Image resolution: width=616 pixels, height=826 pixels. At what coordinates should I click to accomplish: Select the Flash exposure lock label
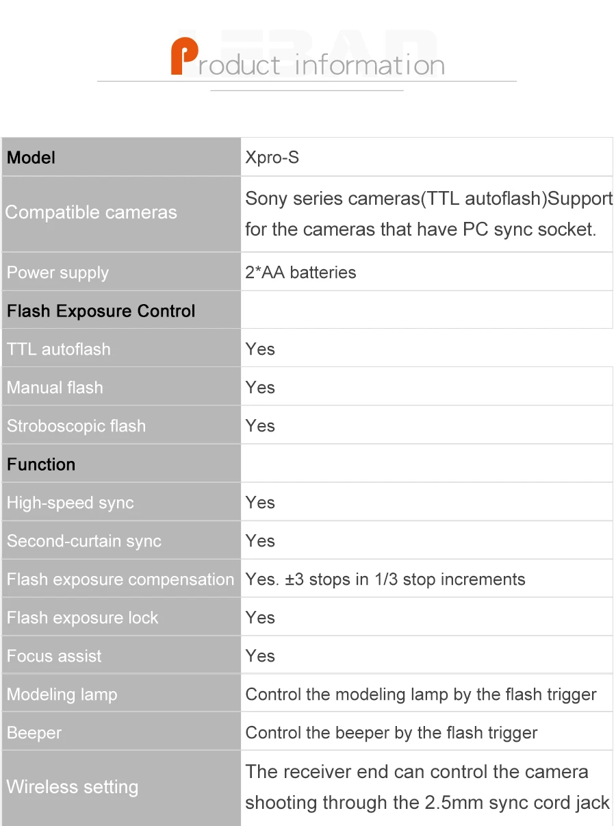tap(83, 618)
